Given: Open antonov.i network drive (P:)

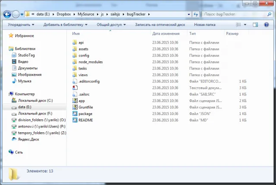Looking at the screenshot, I should point(42,127).
